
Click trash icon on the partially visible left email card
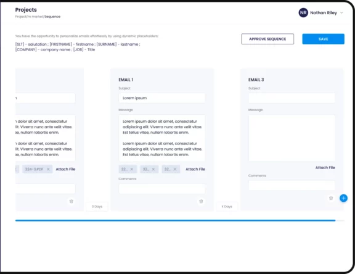click(71, 201)
